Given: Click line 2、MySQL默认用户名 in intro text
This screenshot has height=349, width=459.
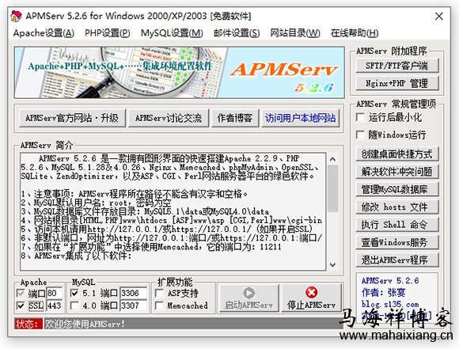Looking at the screenshot, I should tap(97, 203).
